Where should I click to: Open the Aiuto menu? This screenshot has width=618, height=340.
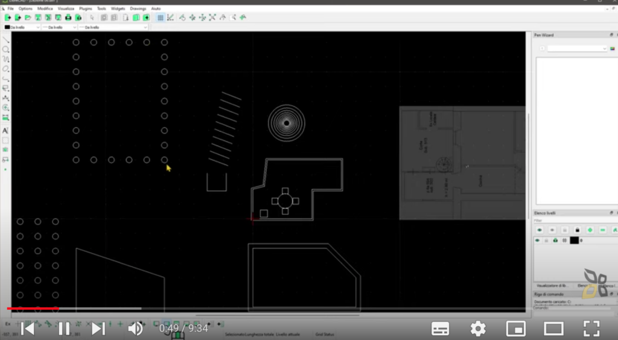tap(156, 8)
